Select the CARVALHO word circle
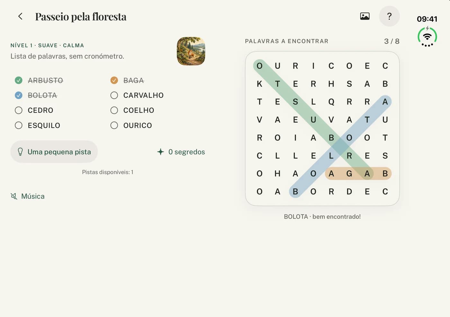Image resolution: width=450 pixels, height=317 pixels. (114, 95)
